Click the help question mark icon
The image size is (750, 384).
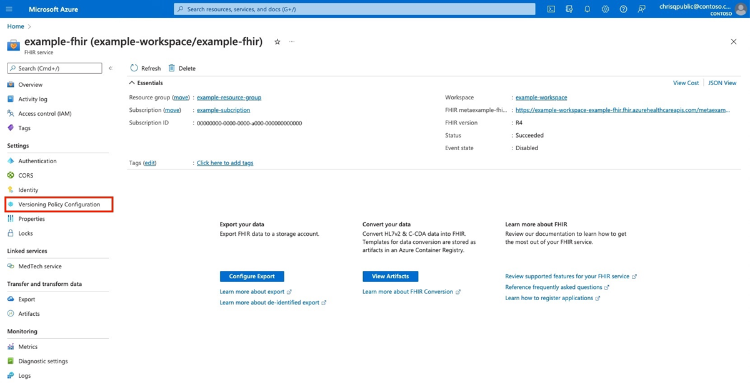[x=623, y=9]
